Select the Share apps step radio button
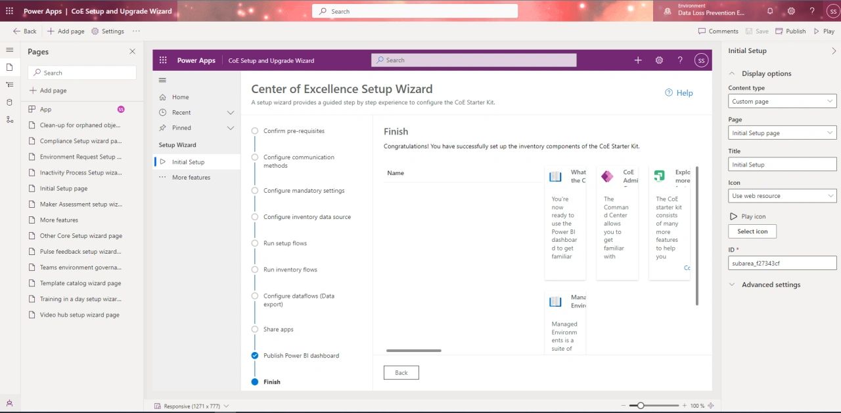This screenshot has height=413, width=841. click(x=255, y=329)
